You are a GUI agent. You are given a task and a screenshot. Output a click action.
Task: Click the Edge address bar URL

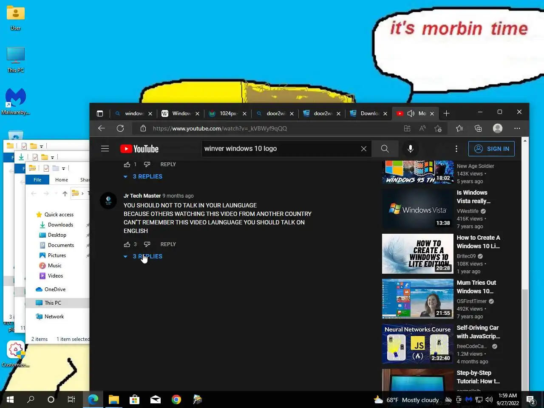click(220, 128)
